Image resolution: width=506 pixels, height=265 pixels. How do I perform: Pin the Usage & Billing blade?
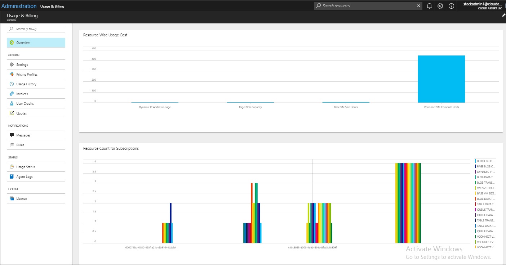pyautogui.click(x=503, y=16)
